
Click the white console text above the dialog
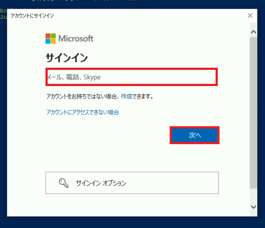(84, 1)
